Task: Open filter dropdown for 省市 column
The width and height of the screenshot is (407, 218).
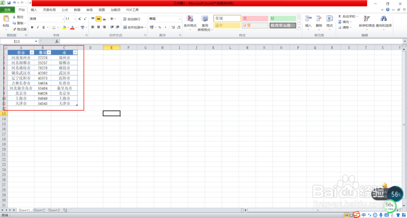Action: pyautogui.click(x=32, y=52)
